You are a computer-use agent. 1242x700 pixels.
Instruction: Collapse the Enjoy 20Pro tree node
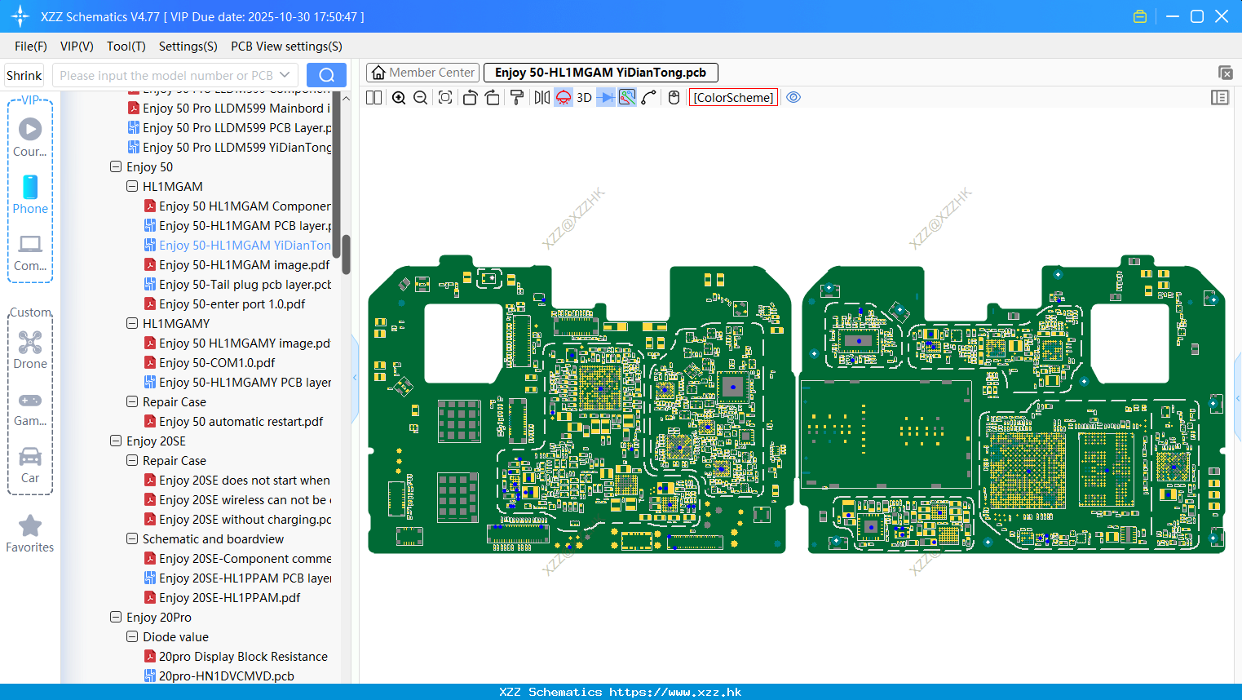[x=116, y=617]
